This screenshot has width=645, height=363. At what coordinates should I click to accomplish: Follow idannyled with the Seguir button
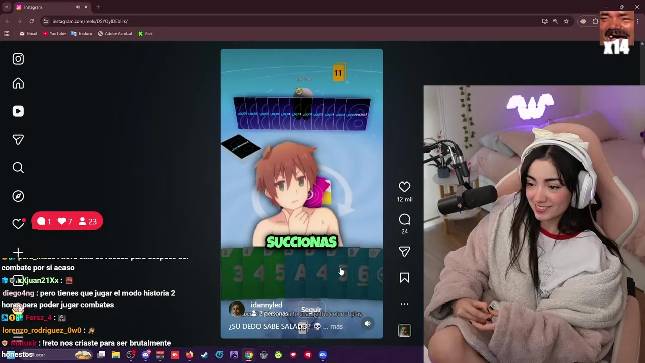click(311, 310)
